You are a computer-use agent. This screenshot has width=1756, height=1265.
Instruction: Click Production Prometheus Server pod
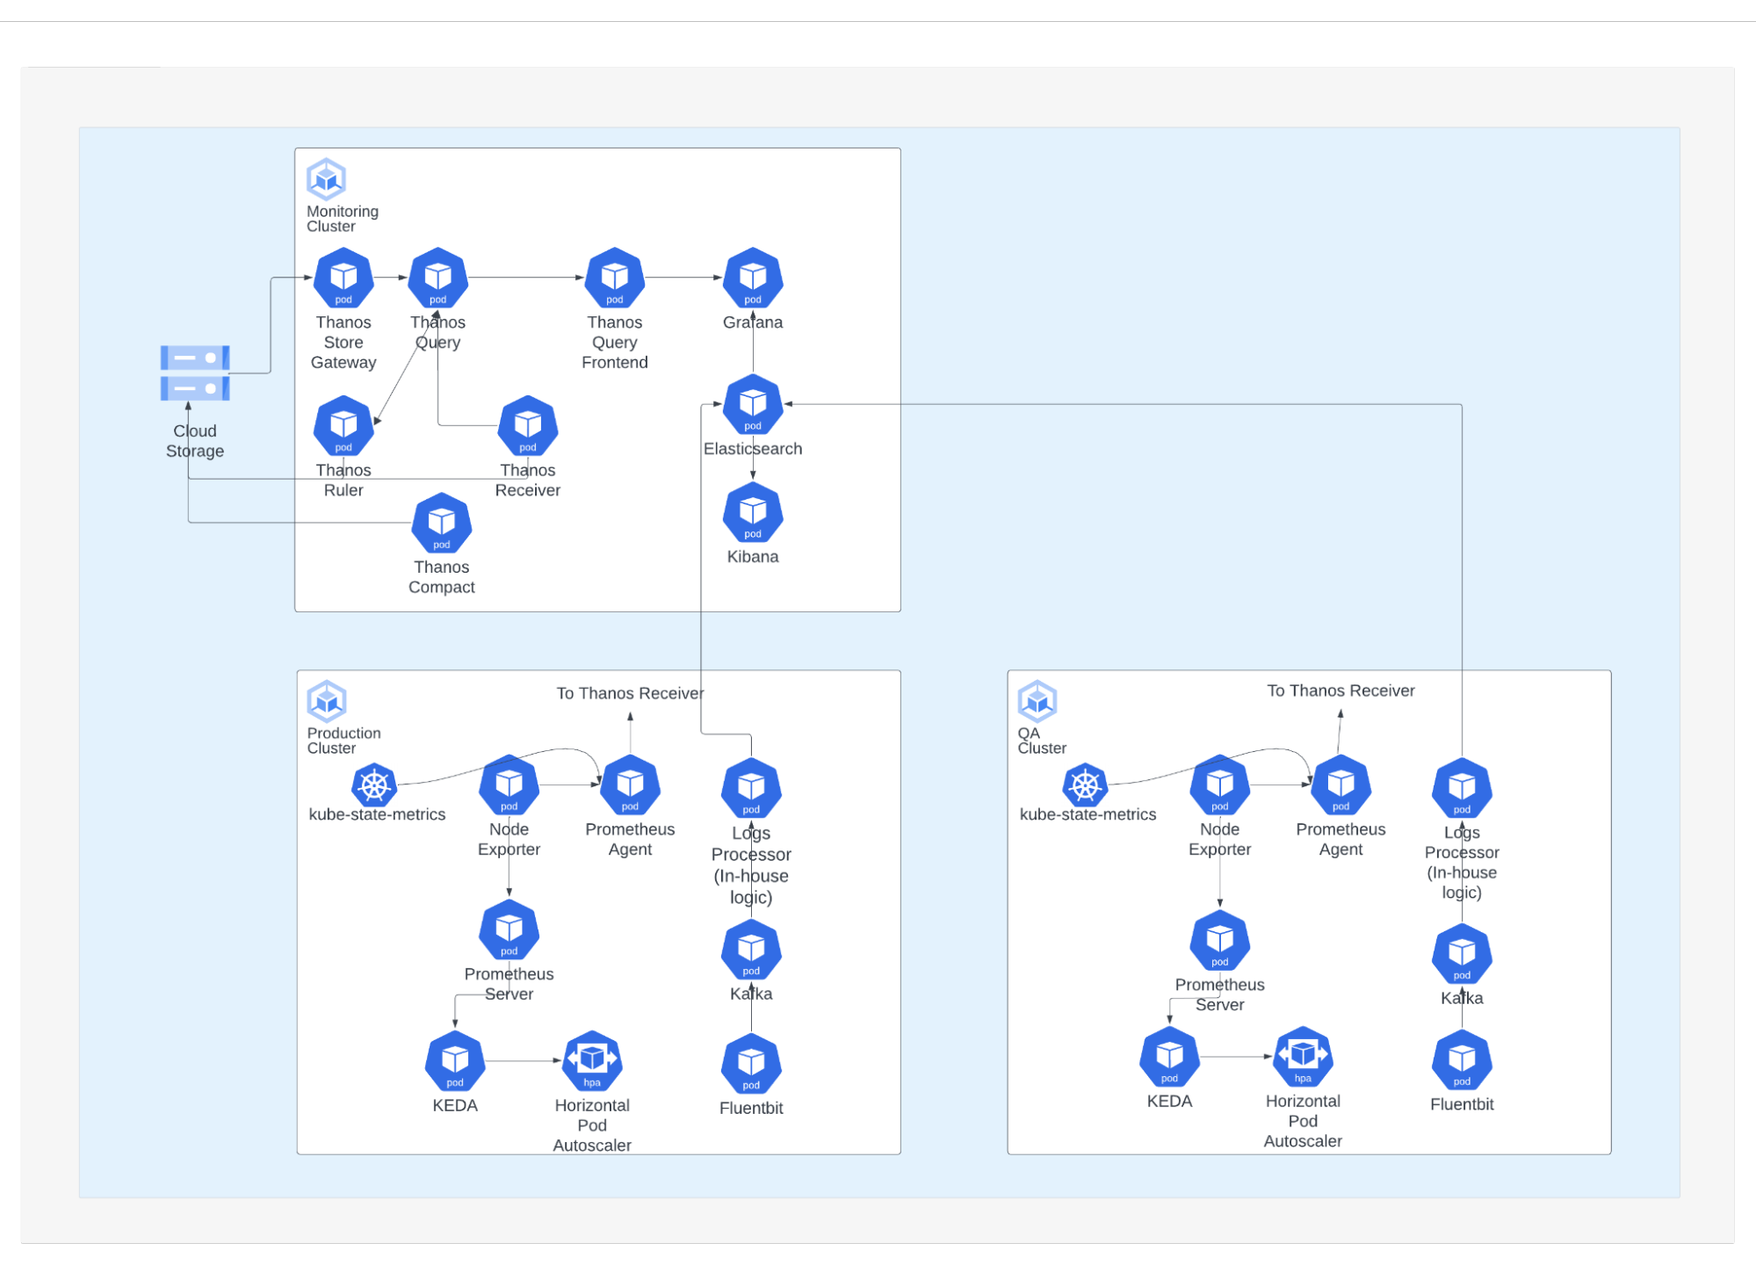coord(509,929)
